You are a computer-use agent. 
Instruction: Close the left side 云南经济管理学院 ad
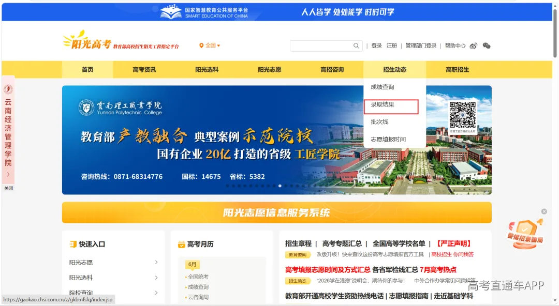click(x=9, y=188)
